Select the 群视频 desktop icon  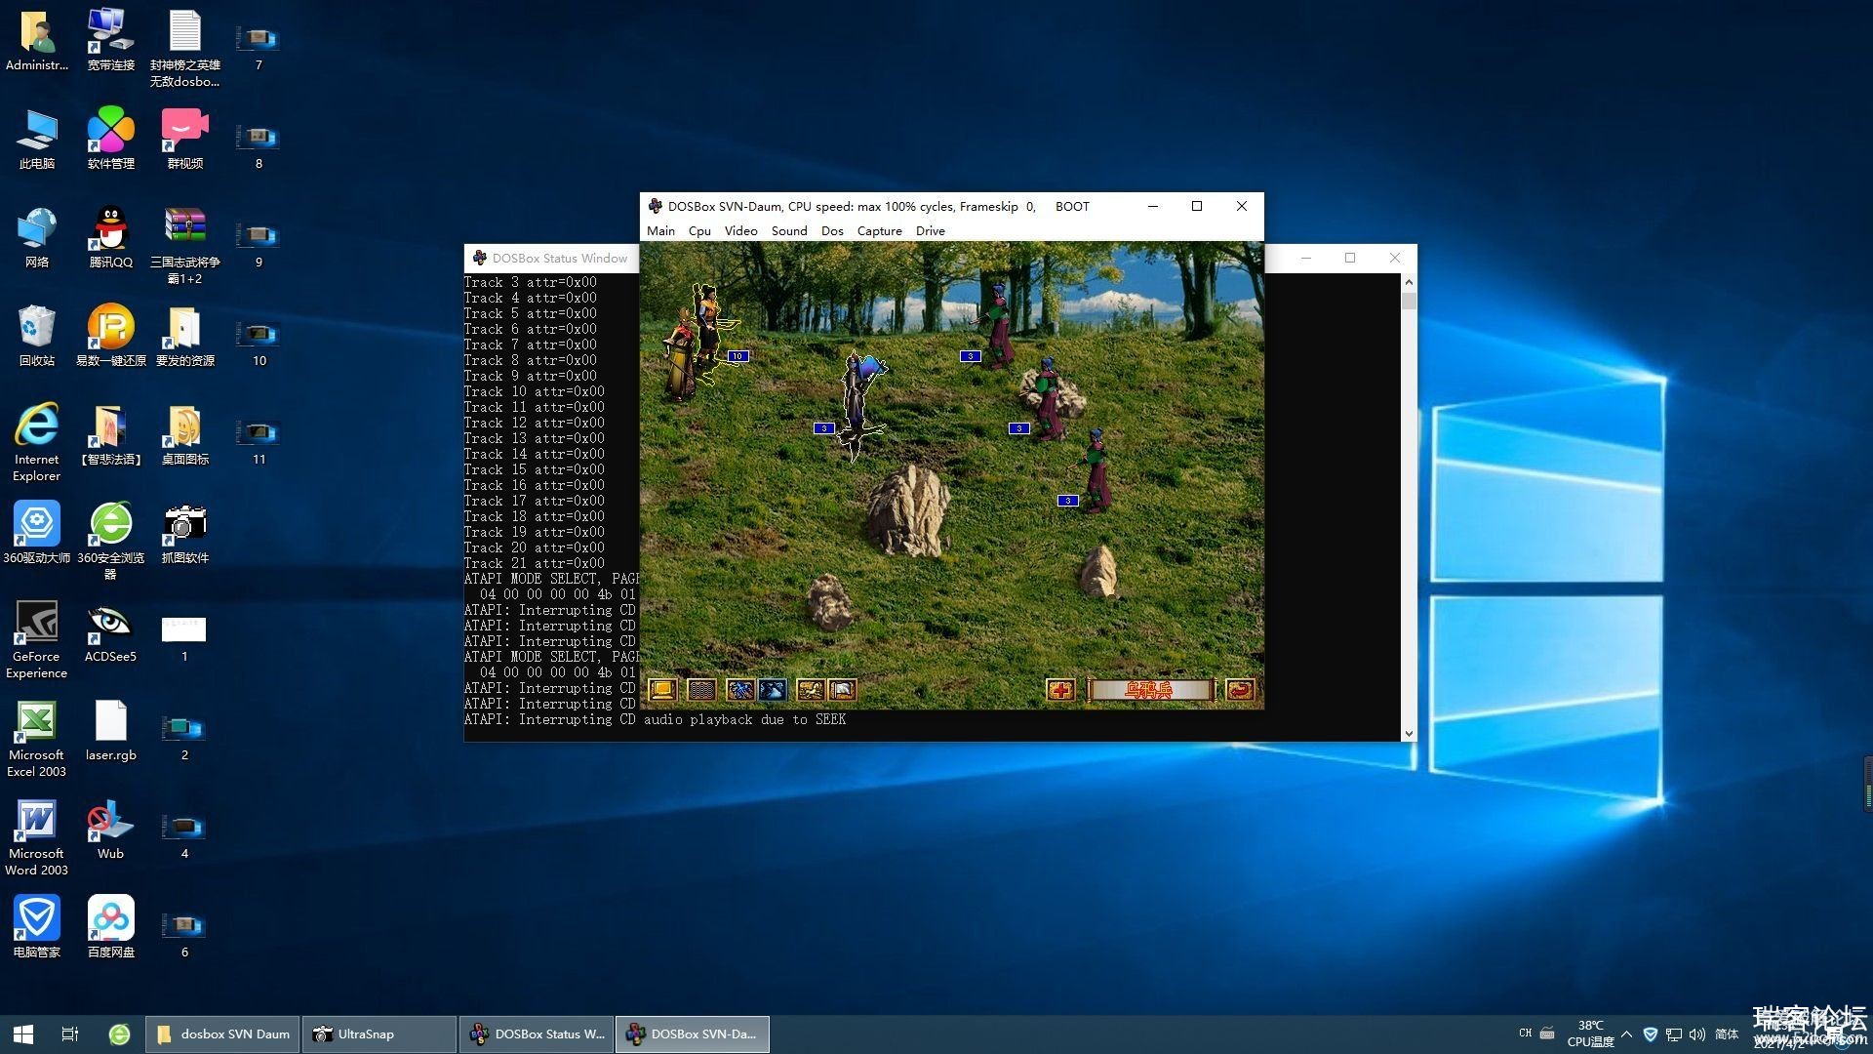tap(185, 140)
